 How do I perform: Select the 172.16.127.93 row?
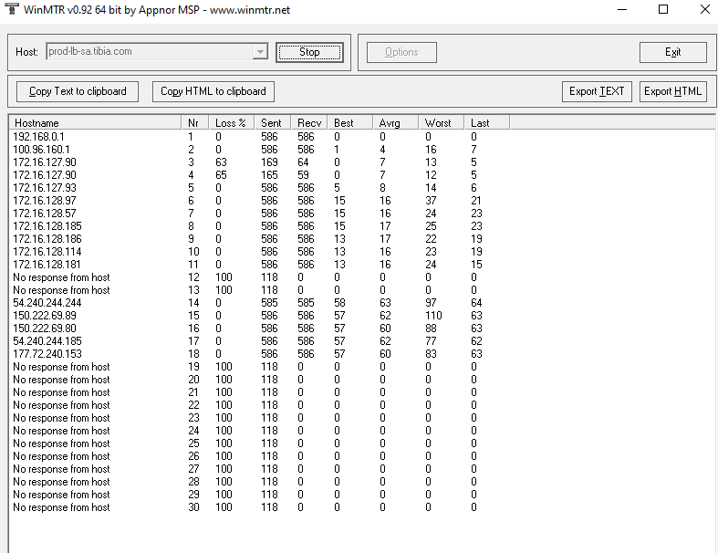[x=259, y=188]
